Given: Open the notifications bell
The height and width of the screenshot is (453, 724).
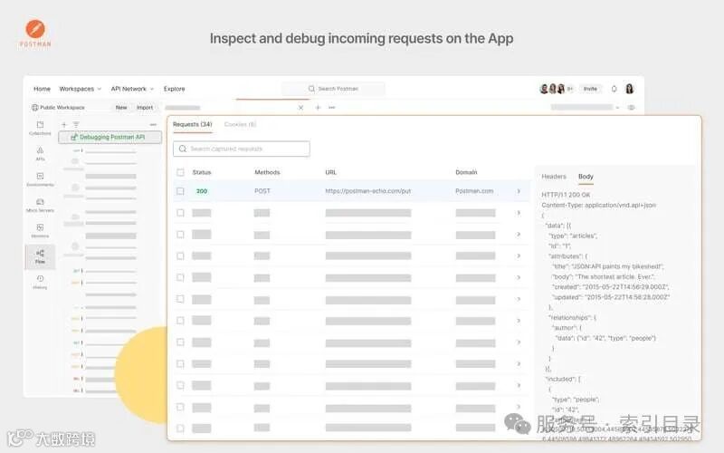Looking at the screenshot, I should (x=614, y=89).
